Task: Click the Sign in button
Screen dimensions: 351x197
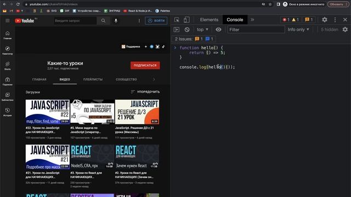Action: (x=156, y=21)
